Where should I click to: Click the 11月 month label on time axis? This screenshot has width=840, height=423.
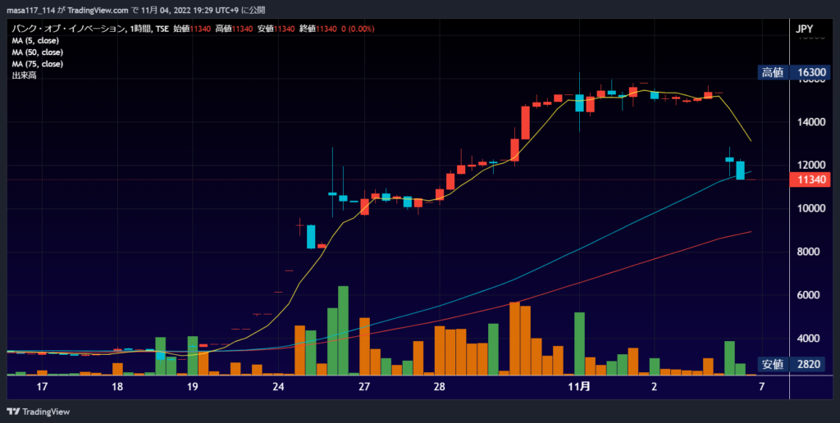point(578,387)
